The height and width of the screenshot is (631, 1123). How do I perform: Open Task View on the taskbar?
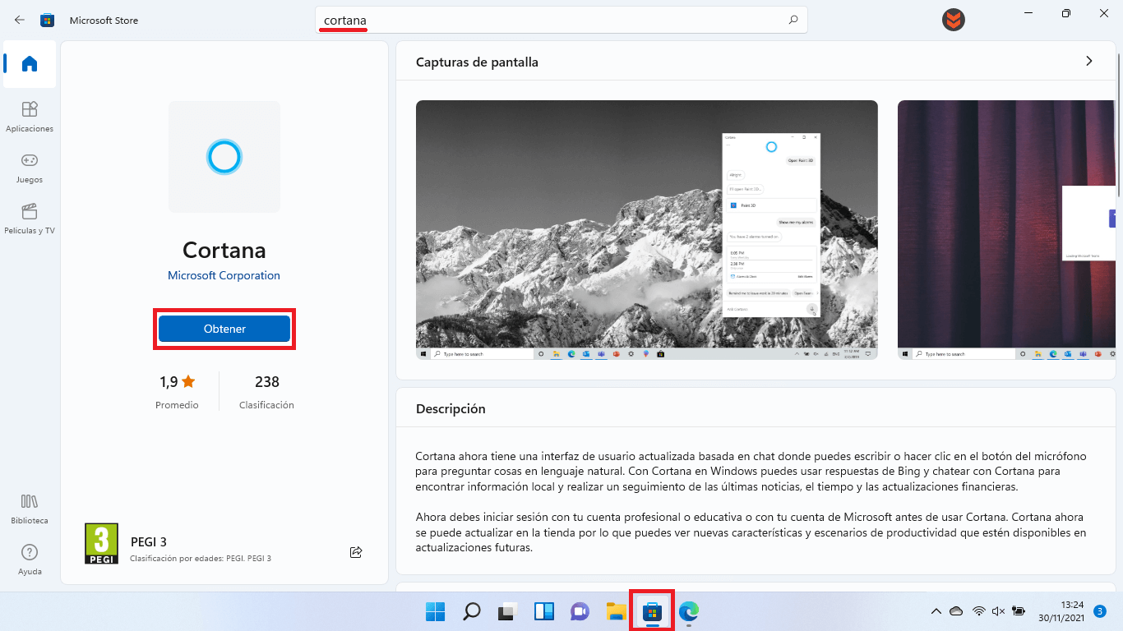[x=508, y=611]
